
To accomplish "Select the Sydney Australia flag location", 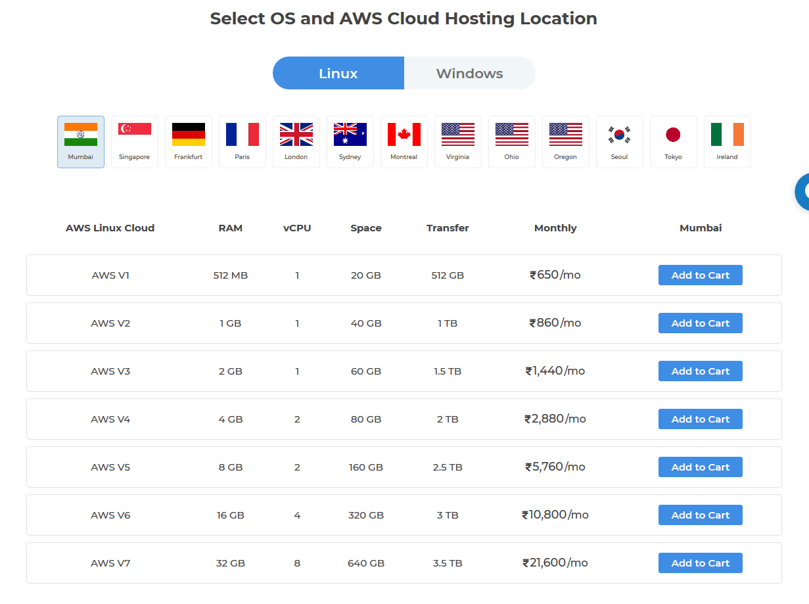I will coord(350,142).
